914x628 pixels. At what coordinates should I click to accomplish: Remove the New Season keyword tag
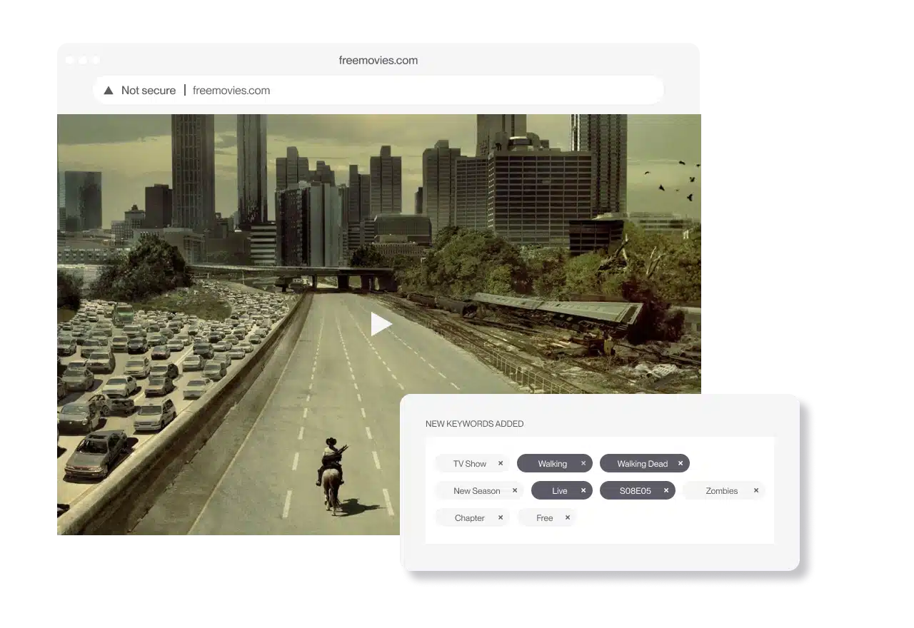(515, 490)
